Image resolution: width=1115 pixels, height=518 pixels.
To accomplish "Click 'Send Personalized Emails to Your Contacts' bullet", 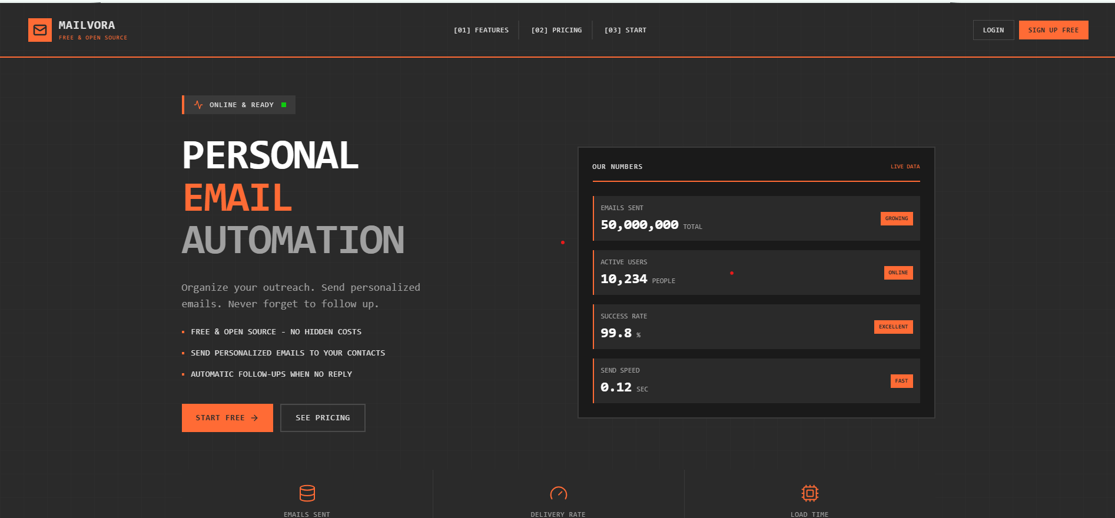I will click(x=288, y=353).
